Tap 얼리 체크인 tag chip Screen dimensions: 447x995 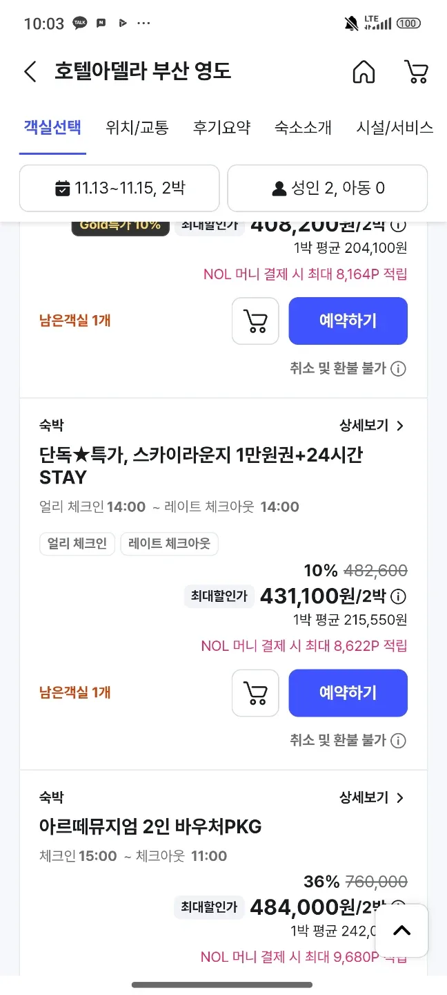77,544
